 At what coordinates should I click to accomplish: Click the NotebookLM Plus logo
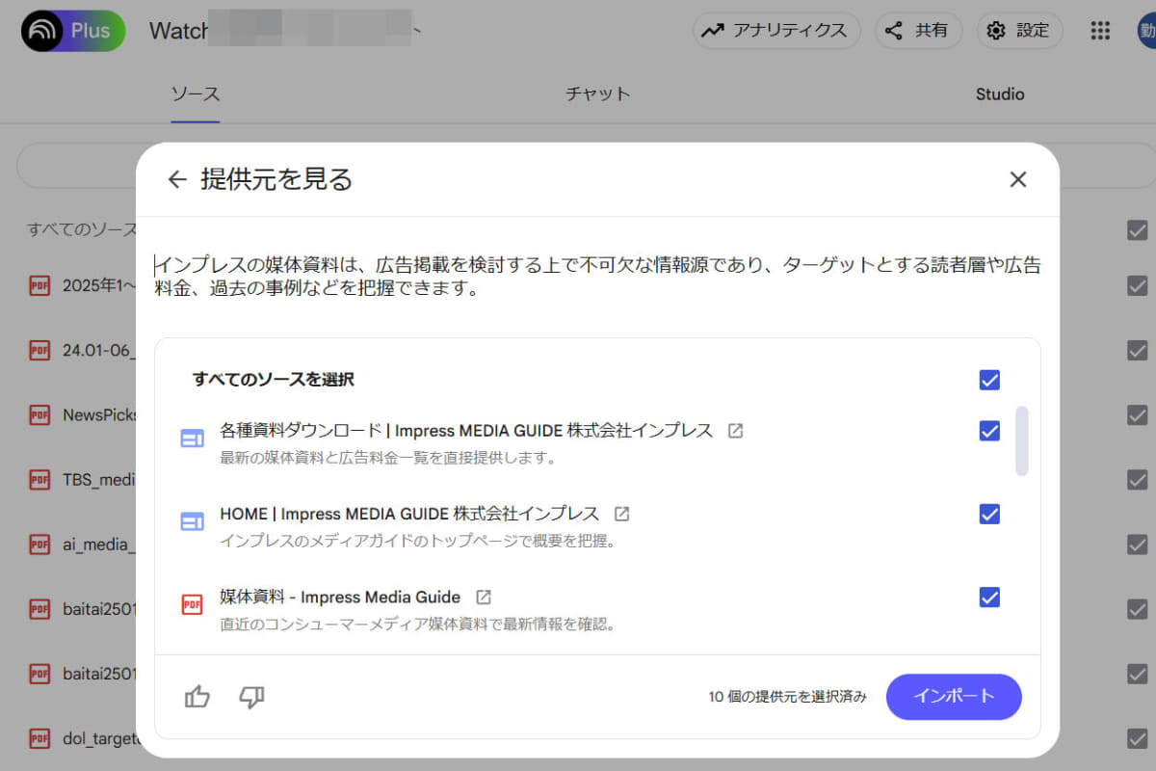(x=73, y=31)
